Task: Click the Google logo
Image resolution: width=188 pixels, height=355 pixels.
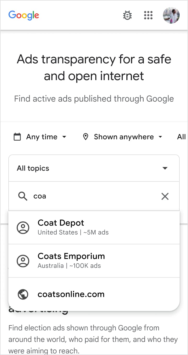Action: coord(24,15)
